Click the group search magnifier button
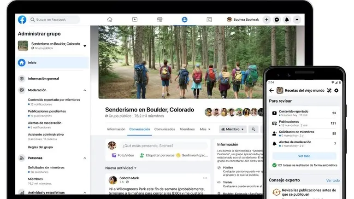This screenshot has height=199, width=354. click(x=254, y=129)
